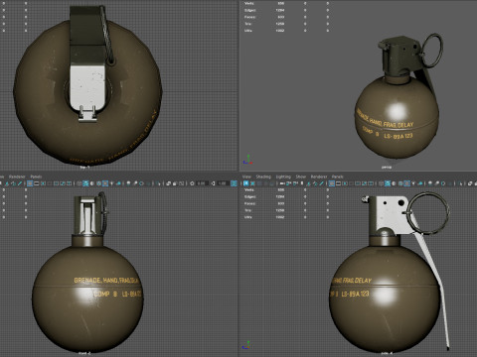Image resolution: width=477 pixels, height=357 pixels.
Task: Click 2D Pan/Zoom icon in side panel
Action: pyautogui.click(x=315, y=183)
